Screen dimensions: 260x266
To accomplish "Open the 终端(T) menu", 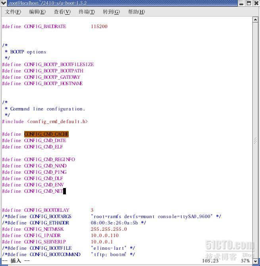I will click(x=87, y=12).
